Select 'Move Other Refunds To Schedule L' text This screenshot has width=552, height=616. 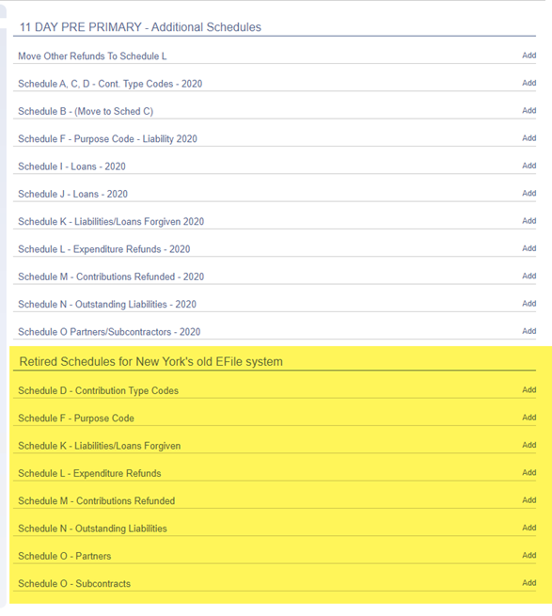[x=92, y=56]
